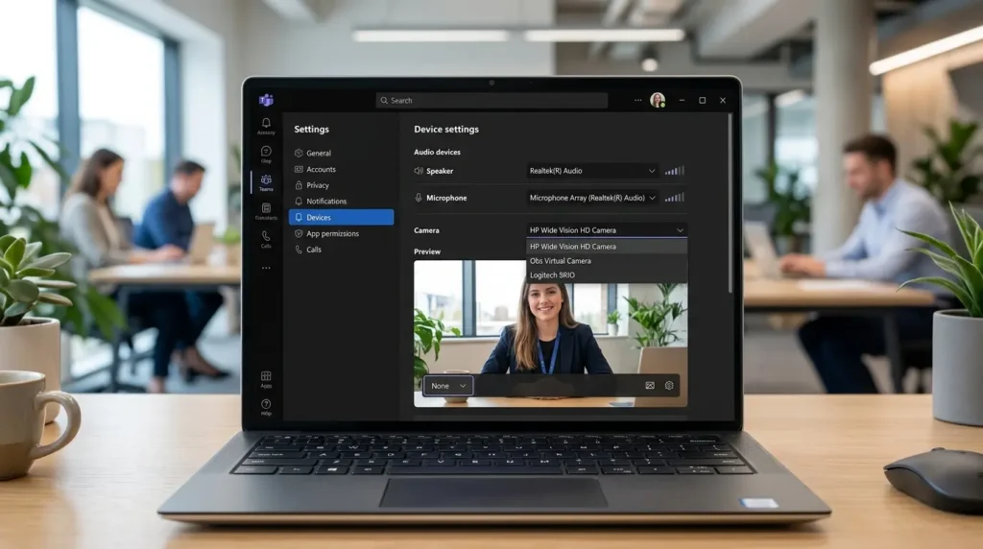
Task: Click the camera preview video
Action: (550, 333)
